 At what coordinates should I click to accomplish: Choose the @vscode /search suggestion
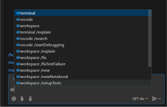tap(32, 38)
